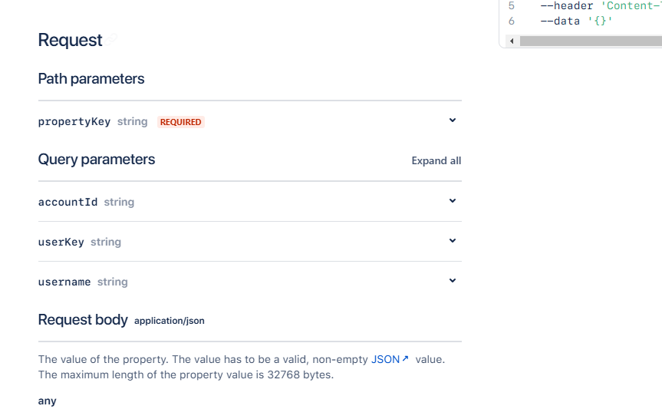The width and height of the screenshot is (662, 419).
Task: Open the userKey parameter chevron
Action: (453, 241)
